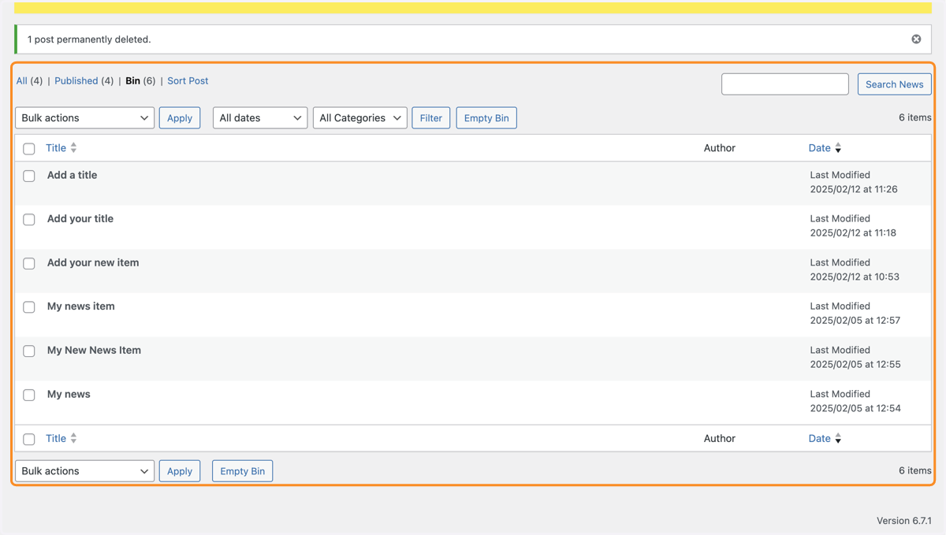Click the date 2025/02/12 at 11:26
Image resolution: width=946 pixels, height=535 pixels.
[x=854, y=189]
